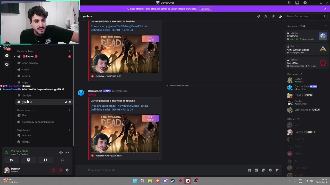Toggle camera on in voice panel
This screenshot has width=330, height=185.
pyautogui.click(x=12, y=160)
